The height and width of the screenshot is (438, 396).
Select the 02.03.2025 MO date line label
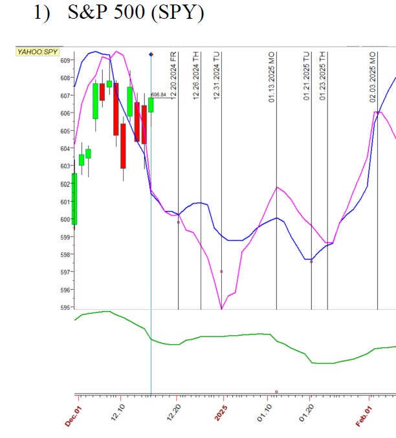tap(373, 77)
